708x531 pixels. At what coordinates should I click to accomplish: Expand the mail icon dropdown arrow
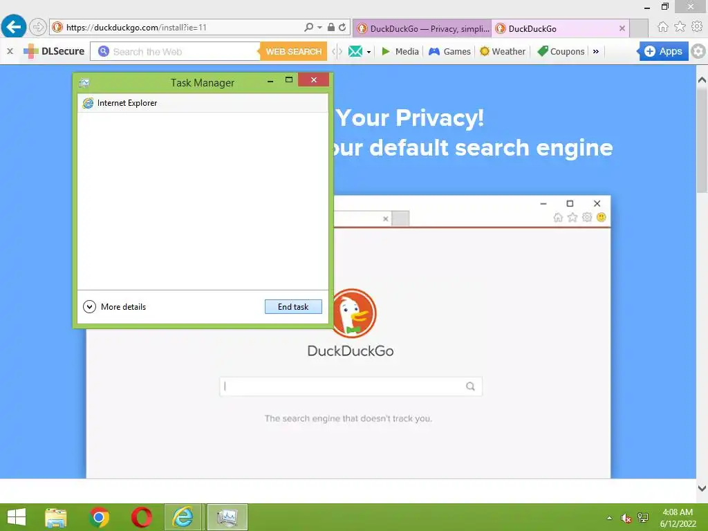pos(369,52)
